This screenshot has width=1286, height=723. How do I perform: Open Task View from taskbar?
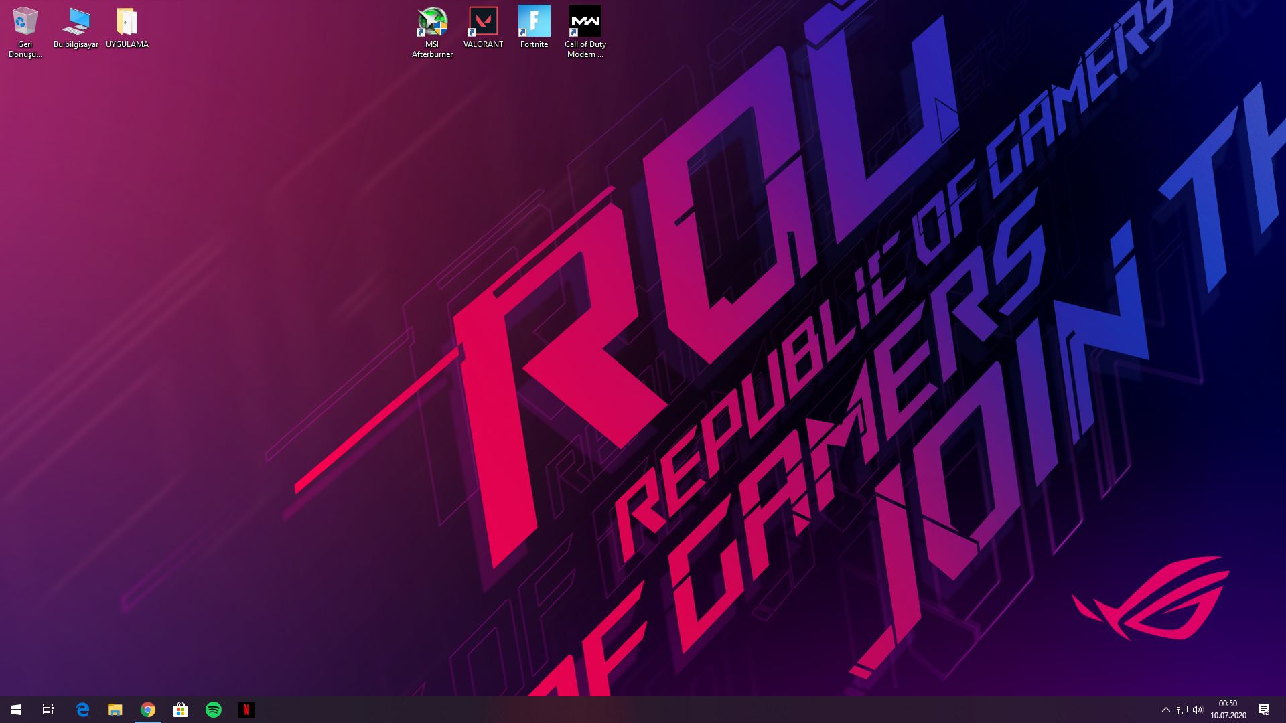click(x=48, y=710)
